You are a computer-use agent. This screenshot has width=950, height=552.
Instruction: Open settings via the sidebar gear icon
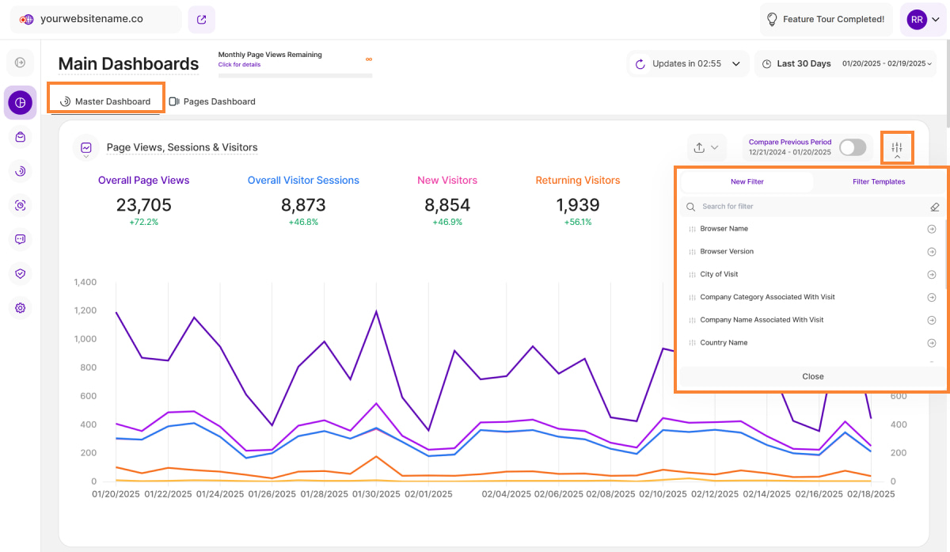(x=21, y=308)
